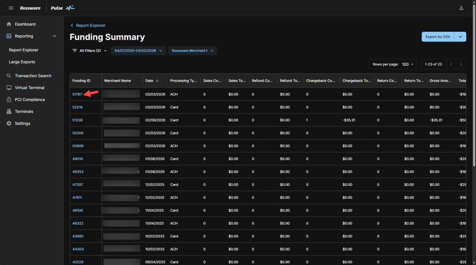Open the Rossware.Merchant.1 filter dropdown

pos(193,51)
